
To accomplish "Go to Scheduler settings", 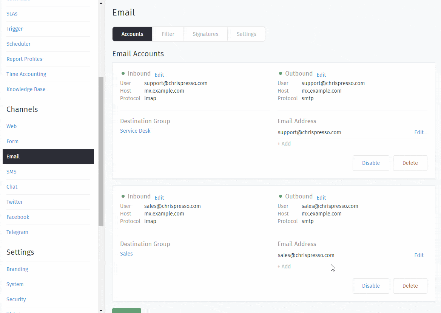I will pyautogui.click(x=18, y=44).
